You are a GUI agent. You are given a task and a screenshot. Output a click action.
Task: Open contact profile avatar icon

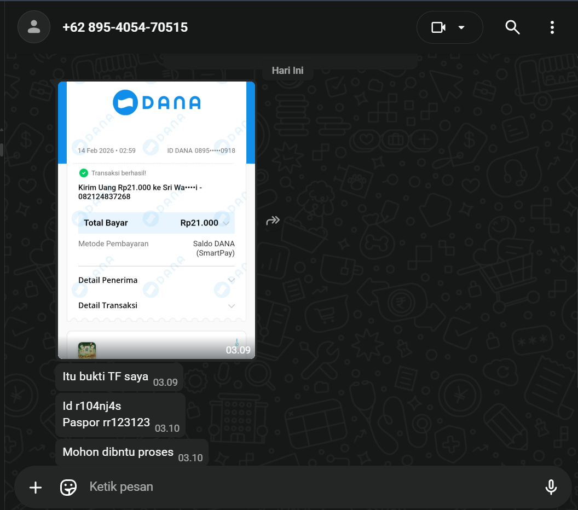click(34, 27)
